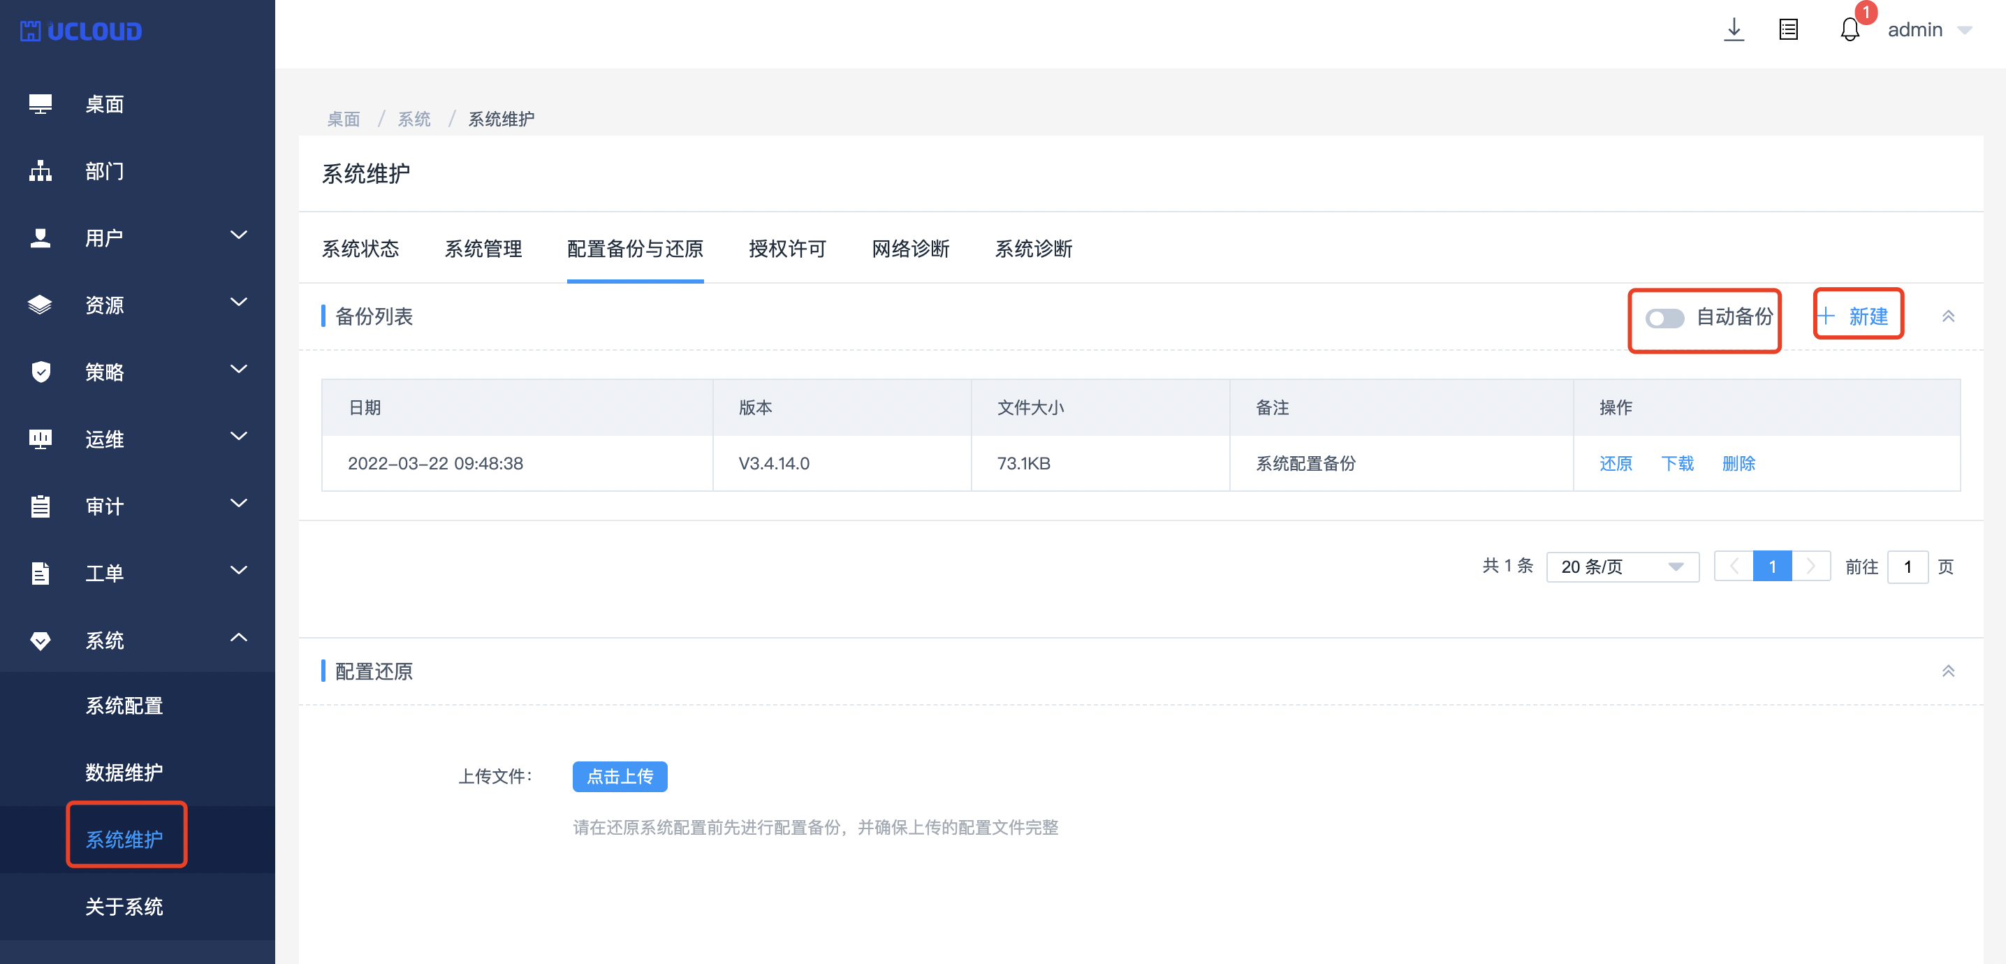Screen dimensions: 2006x964
Task: Select the 配置备份与还原 tab
Action: pyautogui.click(x=635, y=249)
